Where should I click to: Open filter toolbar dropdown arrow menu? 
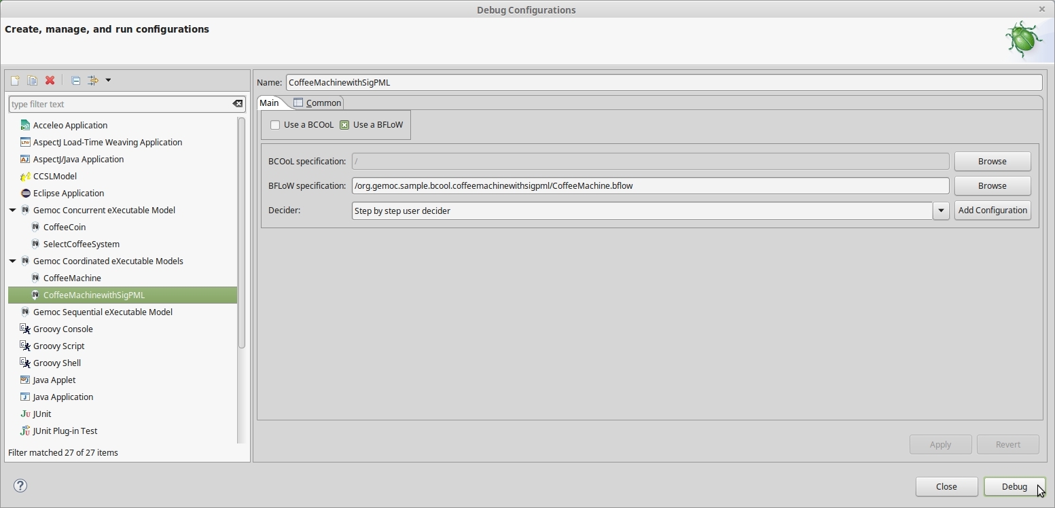[108, 80]
